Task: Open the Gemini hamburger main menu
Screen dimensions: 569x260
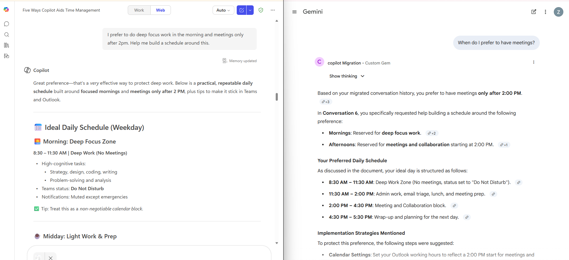Action: 294,12
